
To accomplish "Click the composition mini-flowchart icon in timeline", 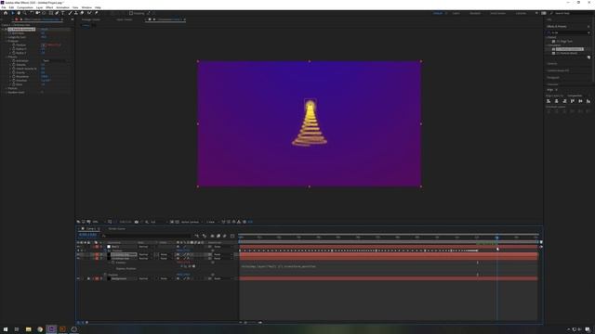I will point(196,236).
